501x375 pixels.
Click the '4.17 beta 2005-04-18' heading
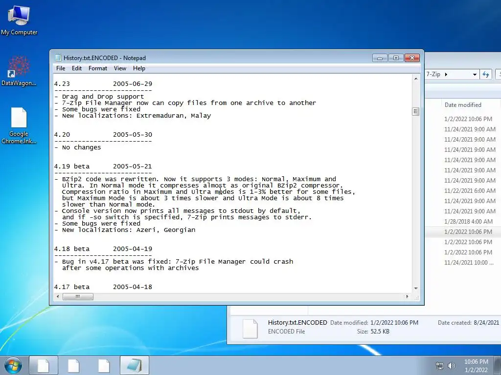pos(103,287)
